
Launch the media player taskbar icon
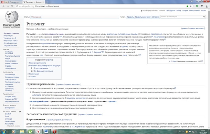point(13,132)
